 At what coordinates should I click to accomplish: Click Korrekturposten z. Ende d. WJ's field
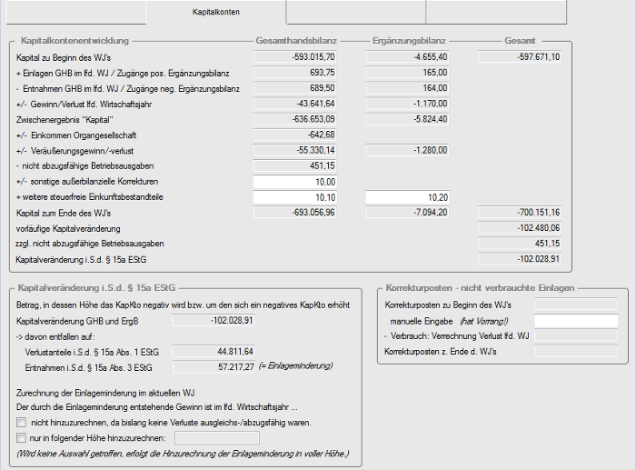[576, 351]
